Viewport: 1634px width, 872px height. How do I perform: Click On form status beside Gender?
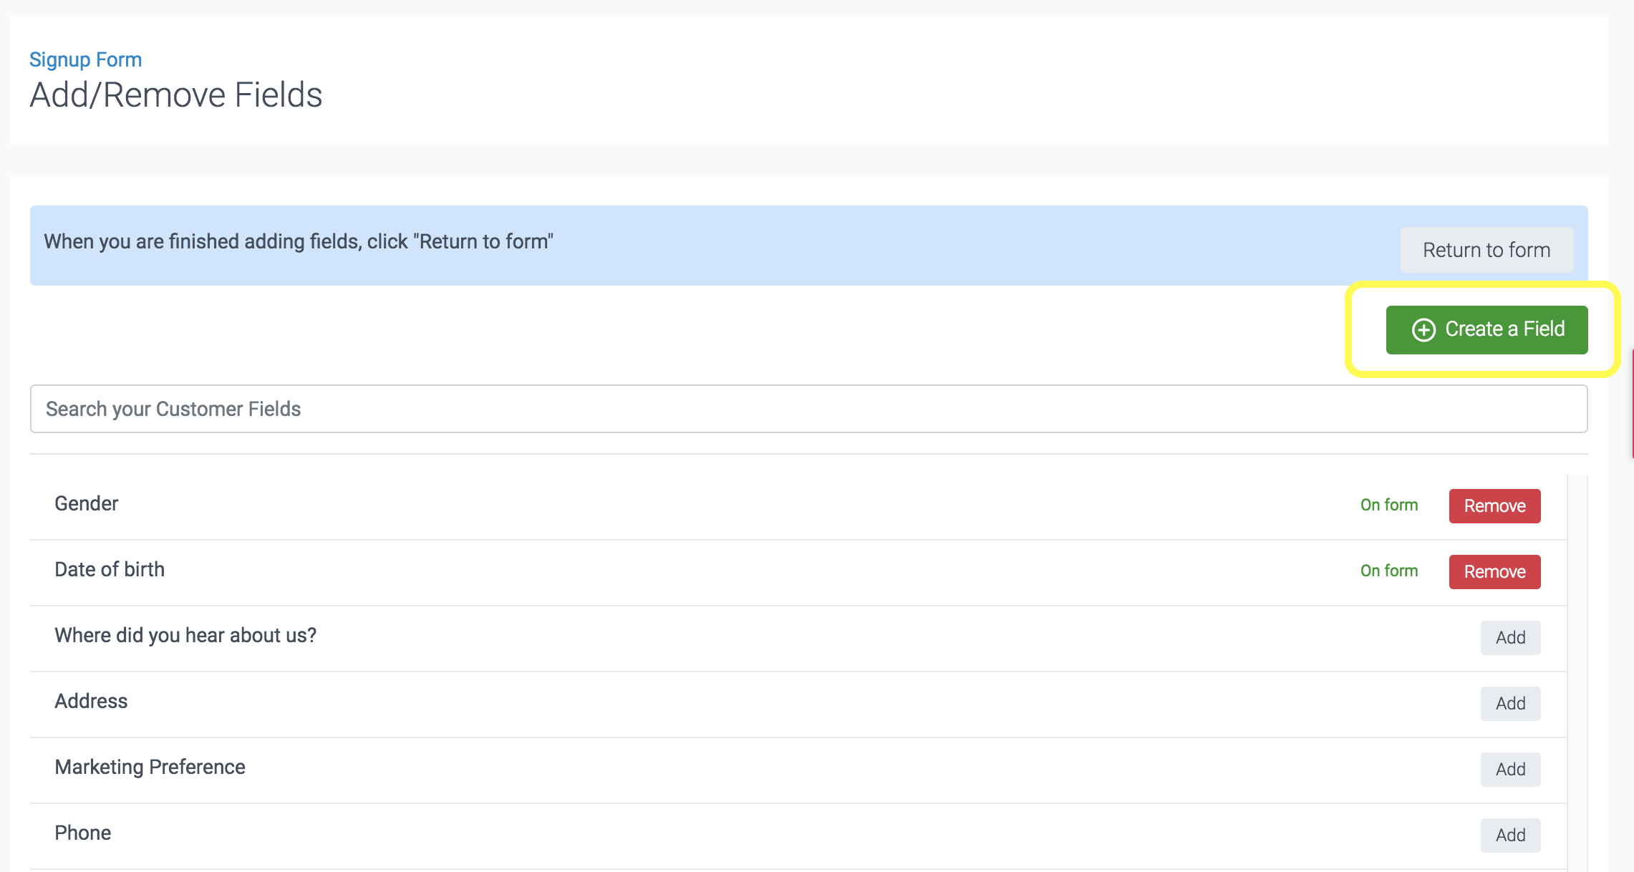1388,505
